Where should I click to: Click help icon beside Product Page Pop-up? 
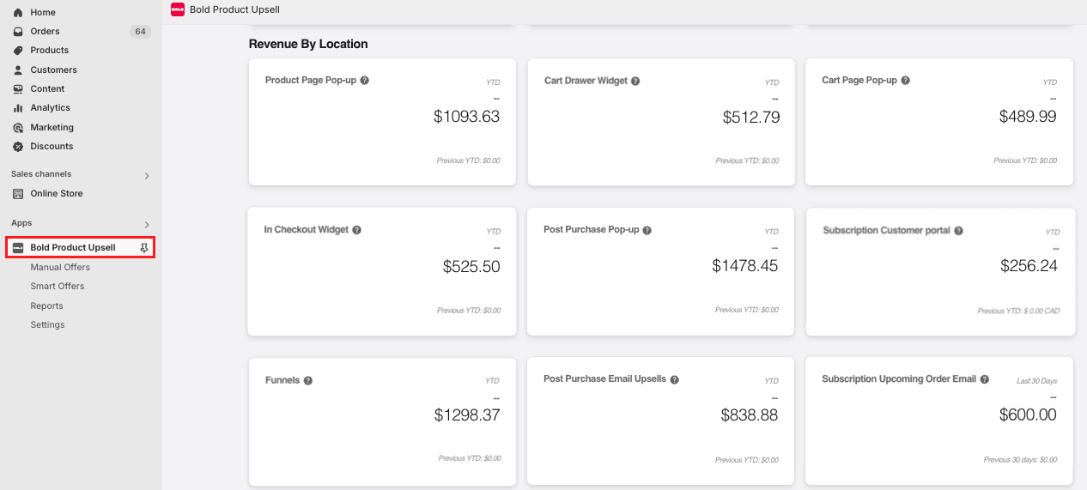coord(365,81)
